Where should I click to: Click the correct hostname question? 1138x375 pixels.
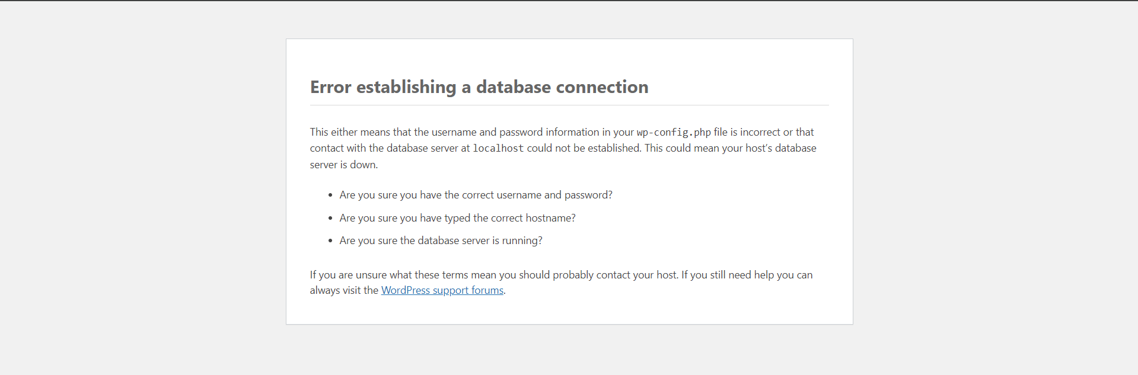click(x=457, y=218)
